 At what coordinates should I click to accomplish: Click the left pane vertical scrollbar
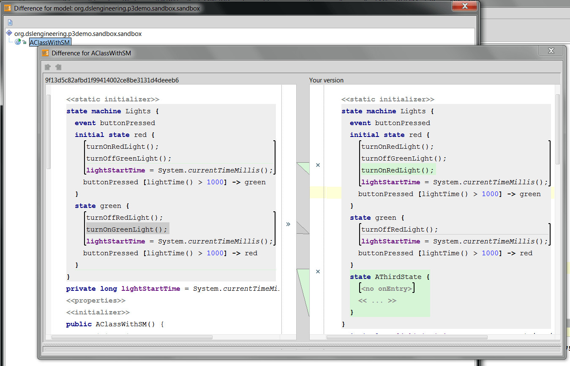point(48,131)
